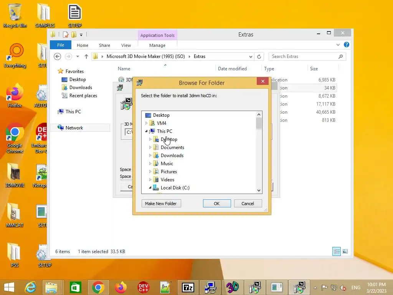
Task: Go up one folder level in Explorer
Action: [x=86, y=57]
